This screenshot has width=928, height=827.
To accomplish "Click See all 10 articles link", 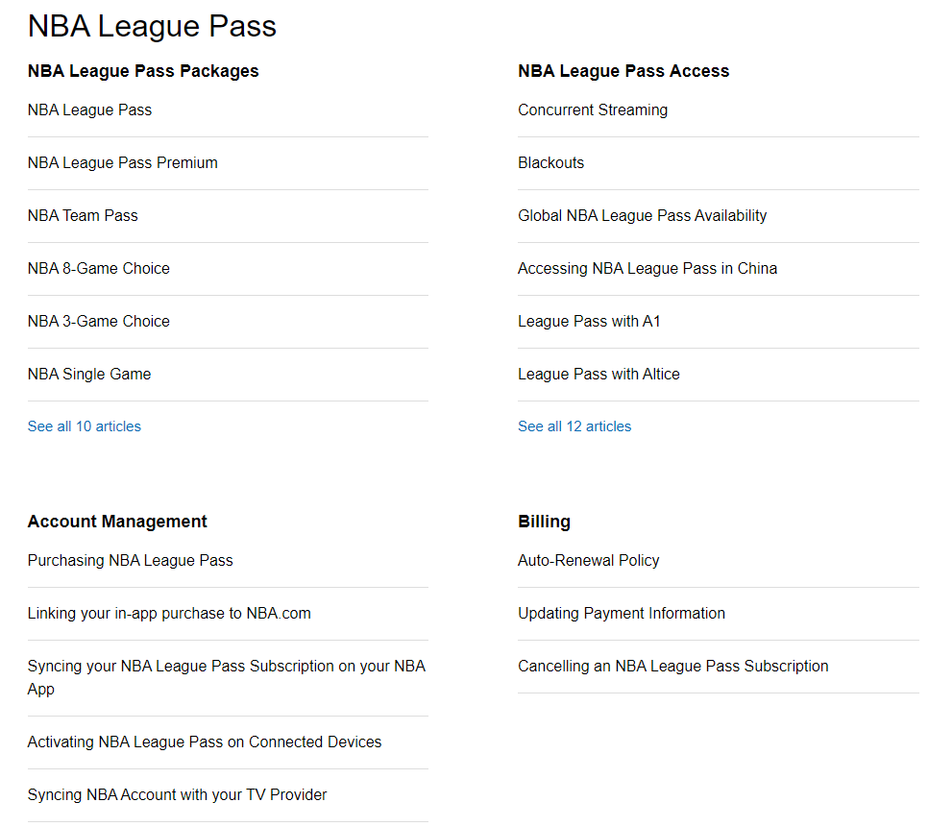I will coord(84,426).
